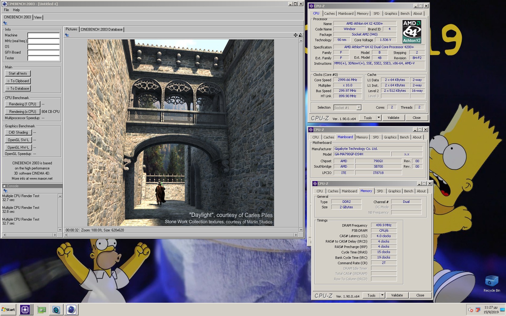This screenshot has height=316, width=506.
Task: Run Rendering (1 CPU) benchmark
Action: [x=23, y=104]
